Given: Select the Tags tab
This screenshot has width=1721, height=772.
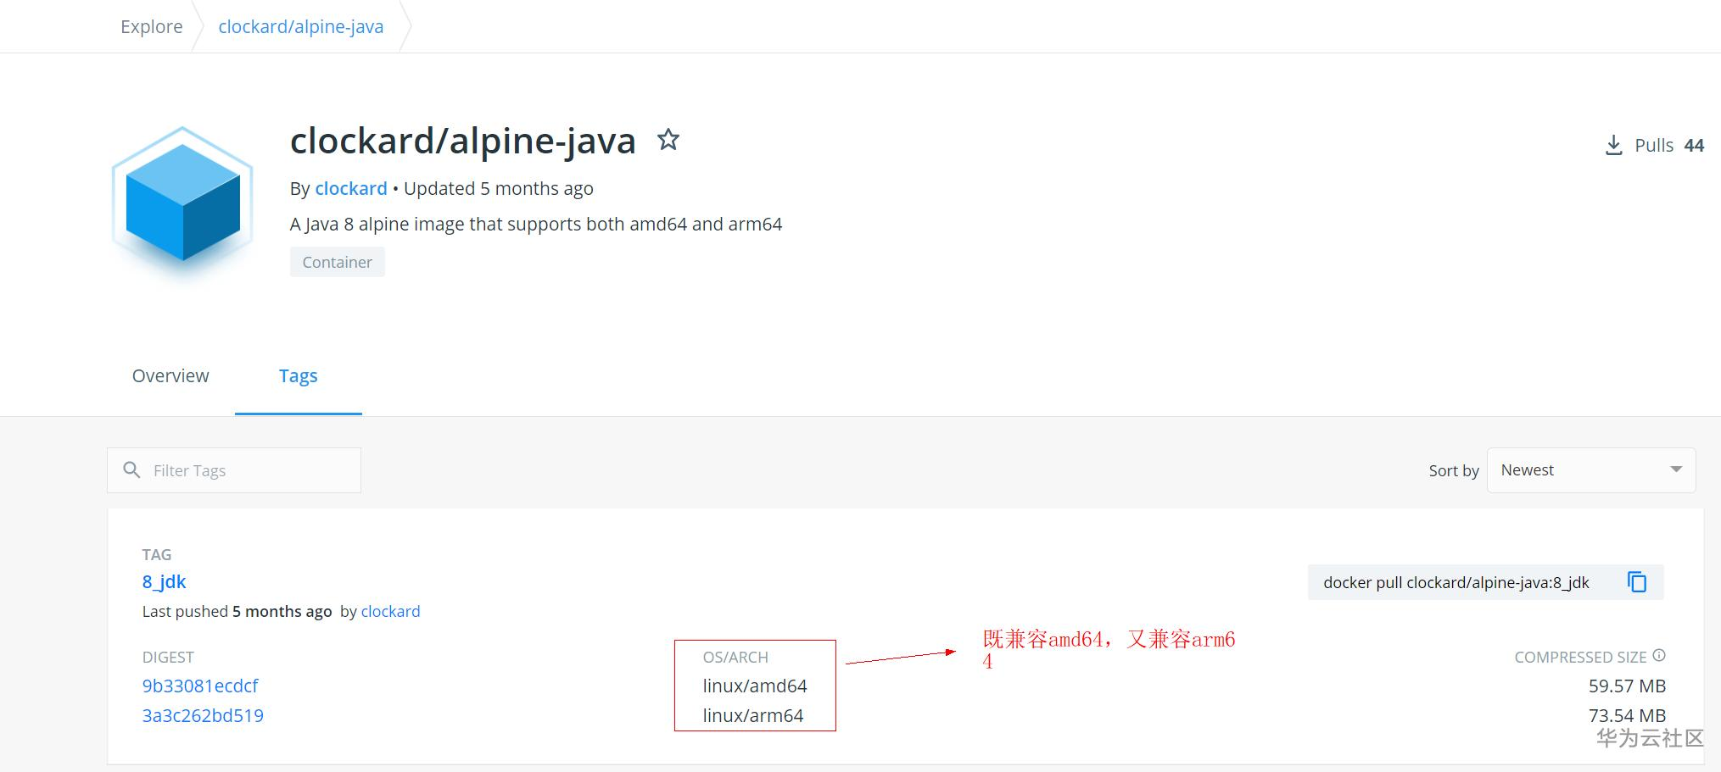Looking at the screenshot, I should [x=298, y=375].
